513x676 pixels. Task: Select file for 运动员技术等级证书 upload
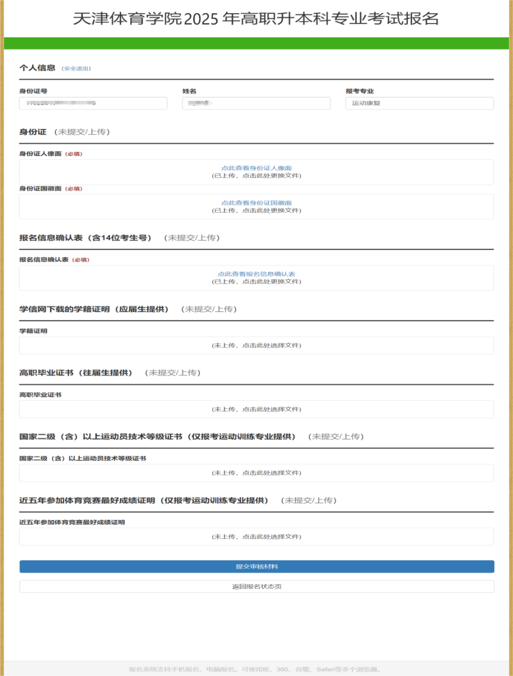[x=256, y=473]
